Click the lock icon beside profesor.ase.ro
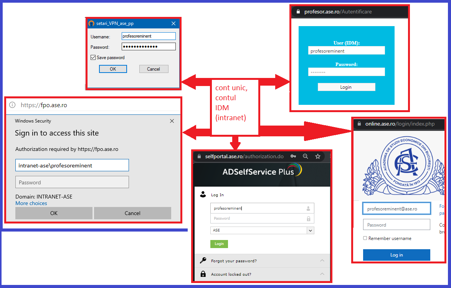 [x=298, y=12]
